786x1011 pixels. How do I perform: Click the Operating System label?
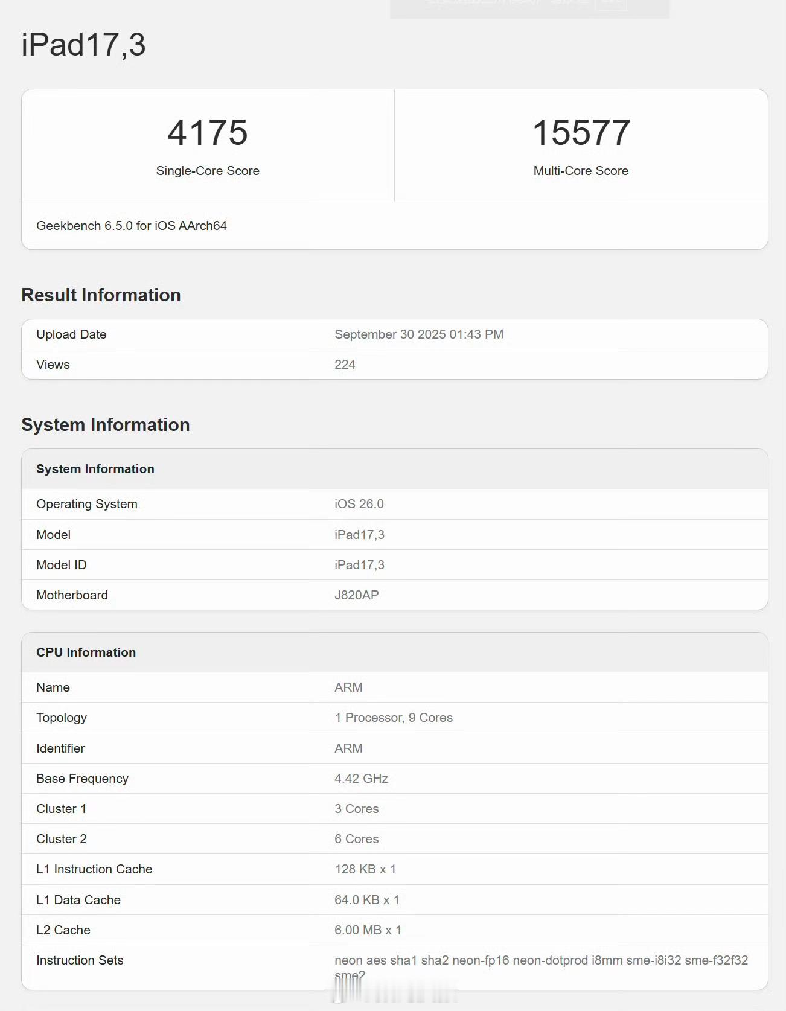(87, 504)
